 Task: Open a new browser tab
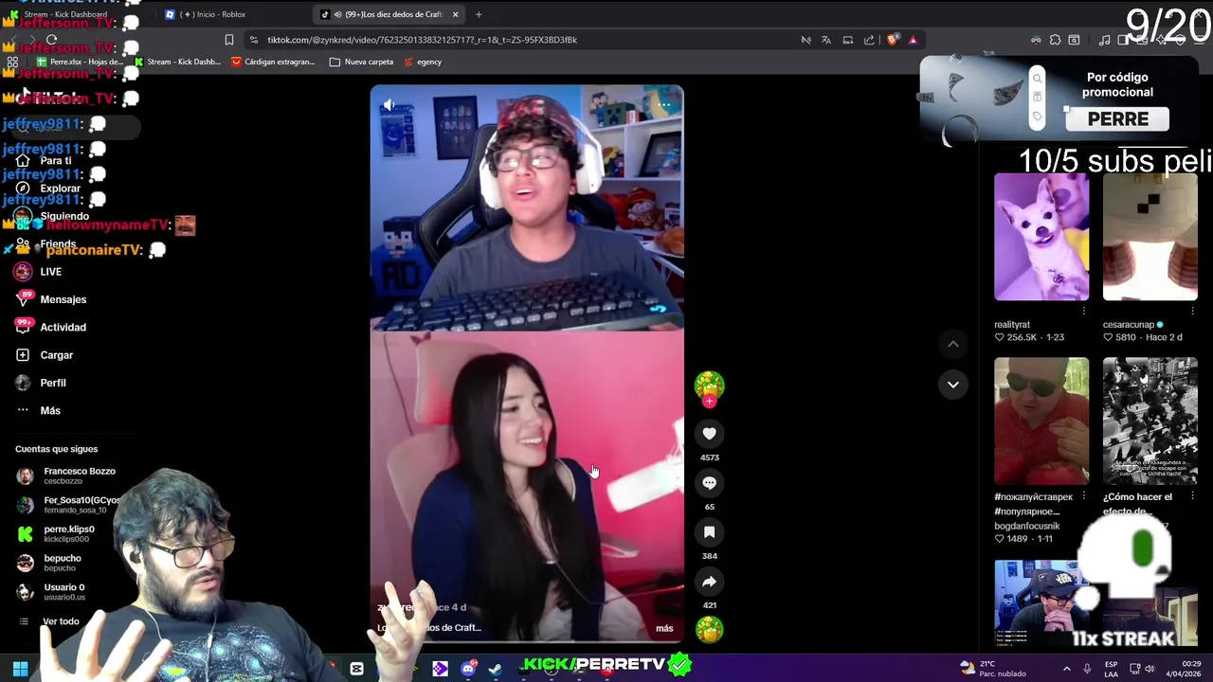(x=479, y=14)
